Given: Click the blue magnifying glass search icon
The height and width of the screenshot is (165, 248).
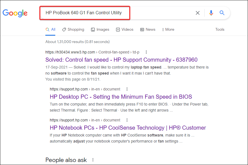Looking at the screenshot, I should point(222,13).
